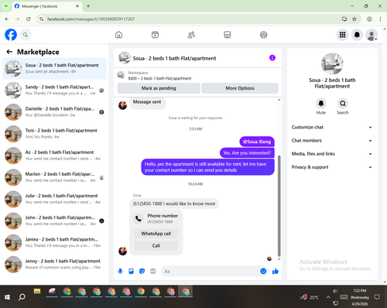Click the 25°C weather widget
This screenshot has width=387, height=308.
tap(310, 297)
